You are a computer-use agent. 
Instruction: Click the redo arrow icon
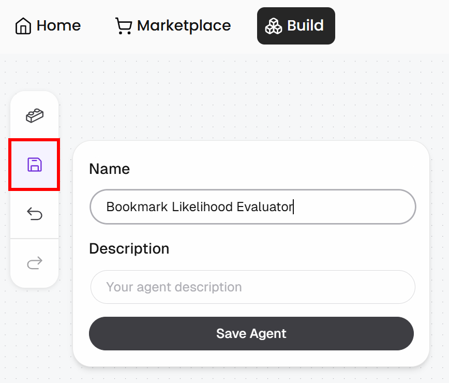click(34, 262)
